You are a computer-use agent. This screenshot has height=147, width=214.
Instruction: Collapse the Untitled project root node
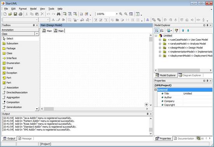[x=156, y=36]
